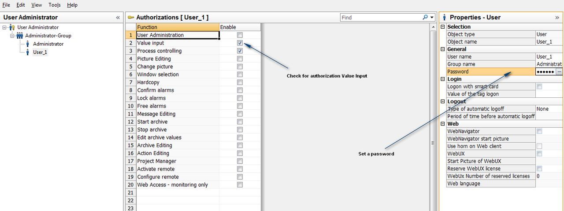Screen dimensions: 564x211
Task: Collapse the General property section
Action: 443,49
